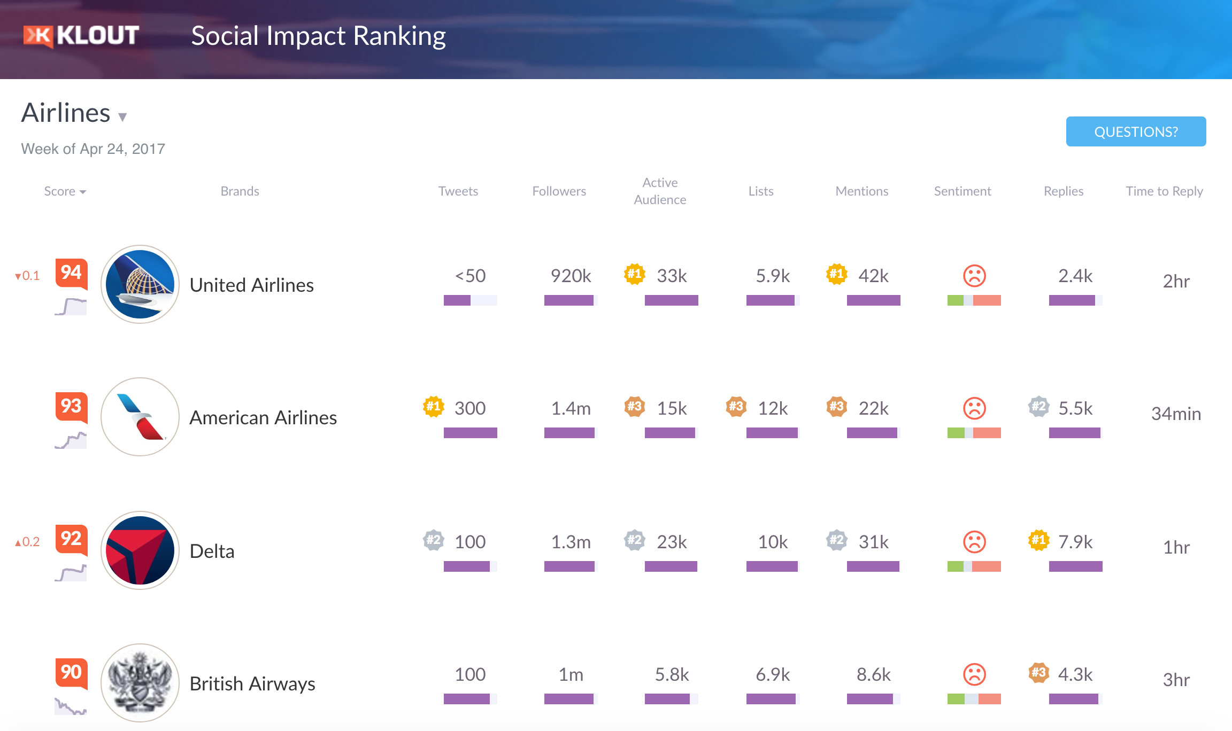The width and height of the screenshot is (1232, 731).
Task: Click British Airways reply time 3hr
Action: tap(1176, 680)
